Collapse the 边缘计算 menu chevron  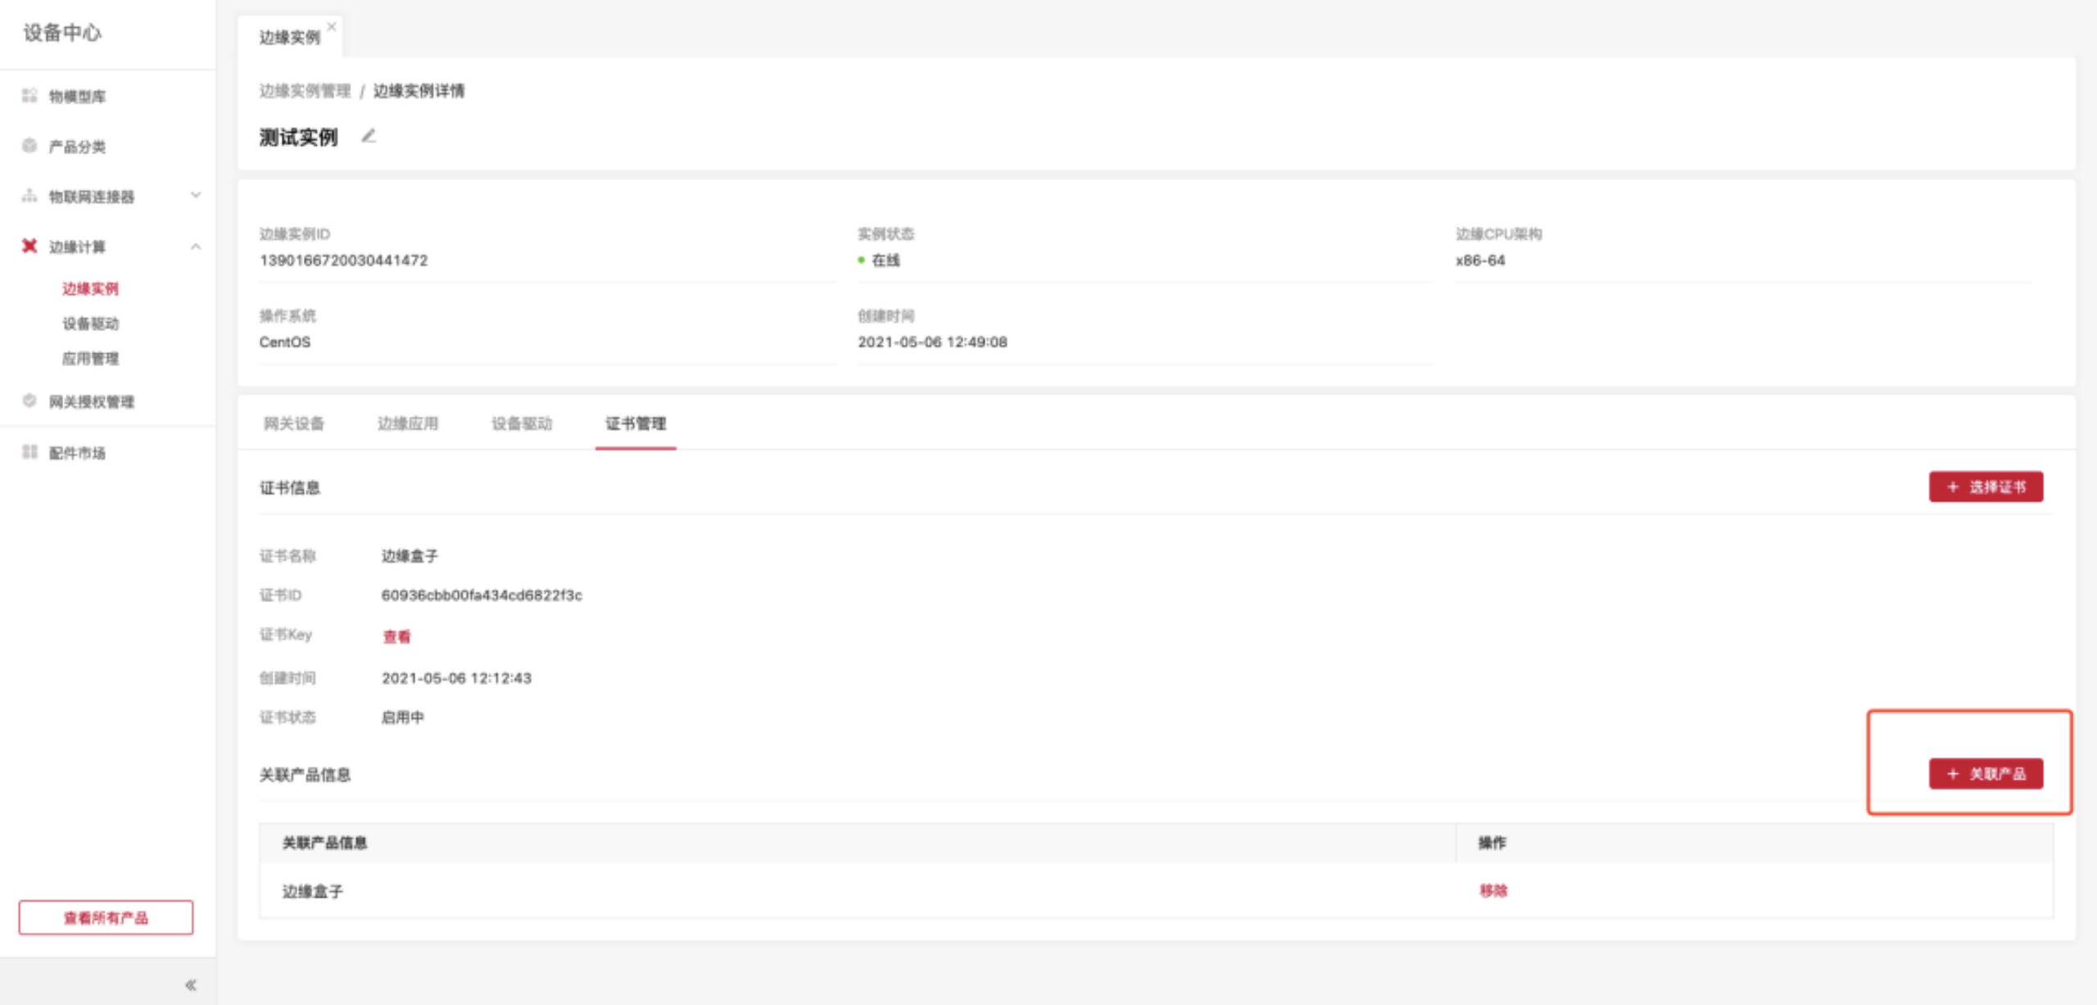[196, 247]
